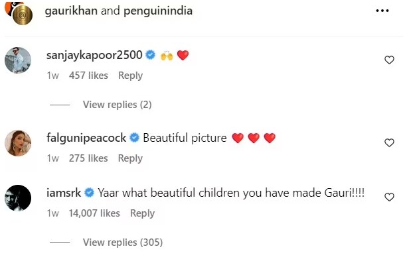
Task: Visit the gaurikhan profile link in header
Action: tap(71, 11)
